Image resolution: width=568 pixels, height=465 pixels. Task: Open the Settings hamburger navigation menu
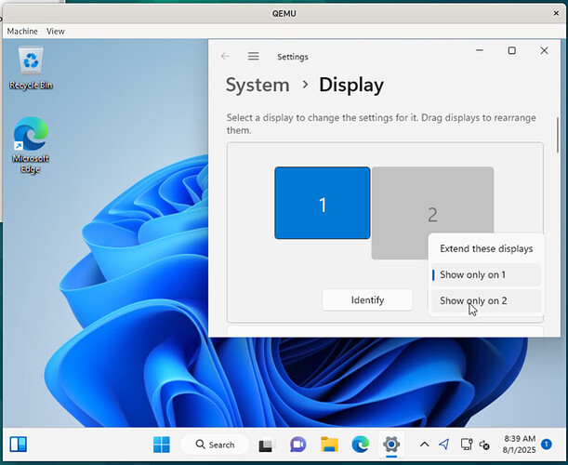tap(253, 56)
